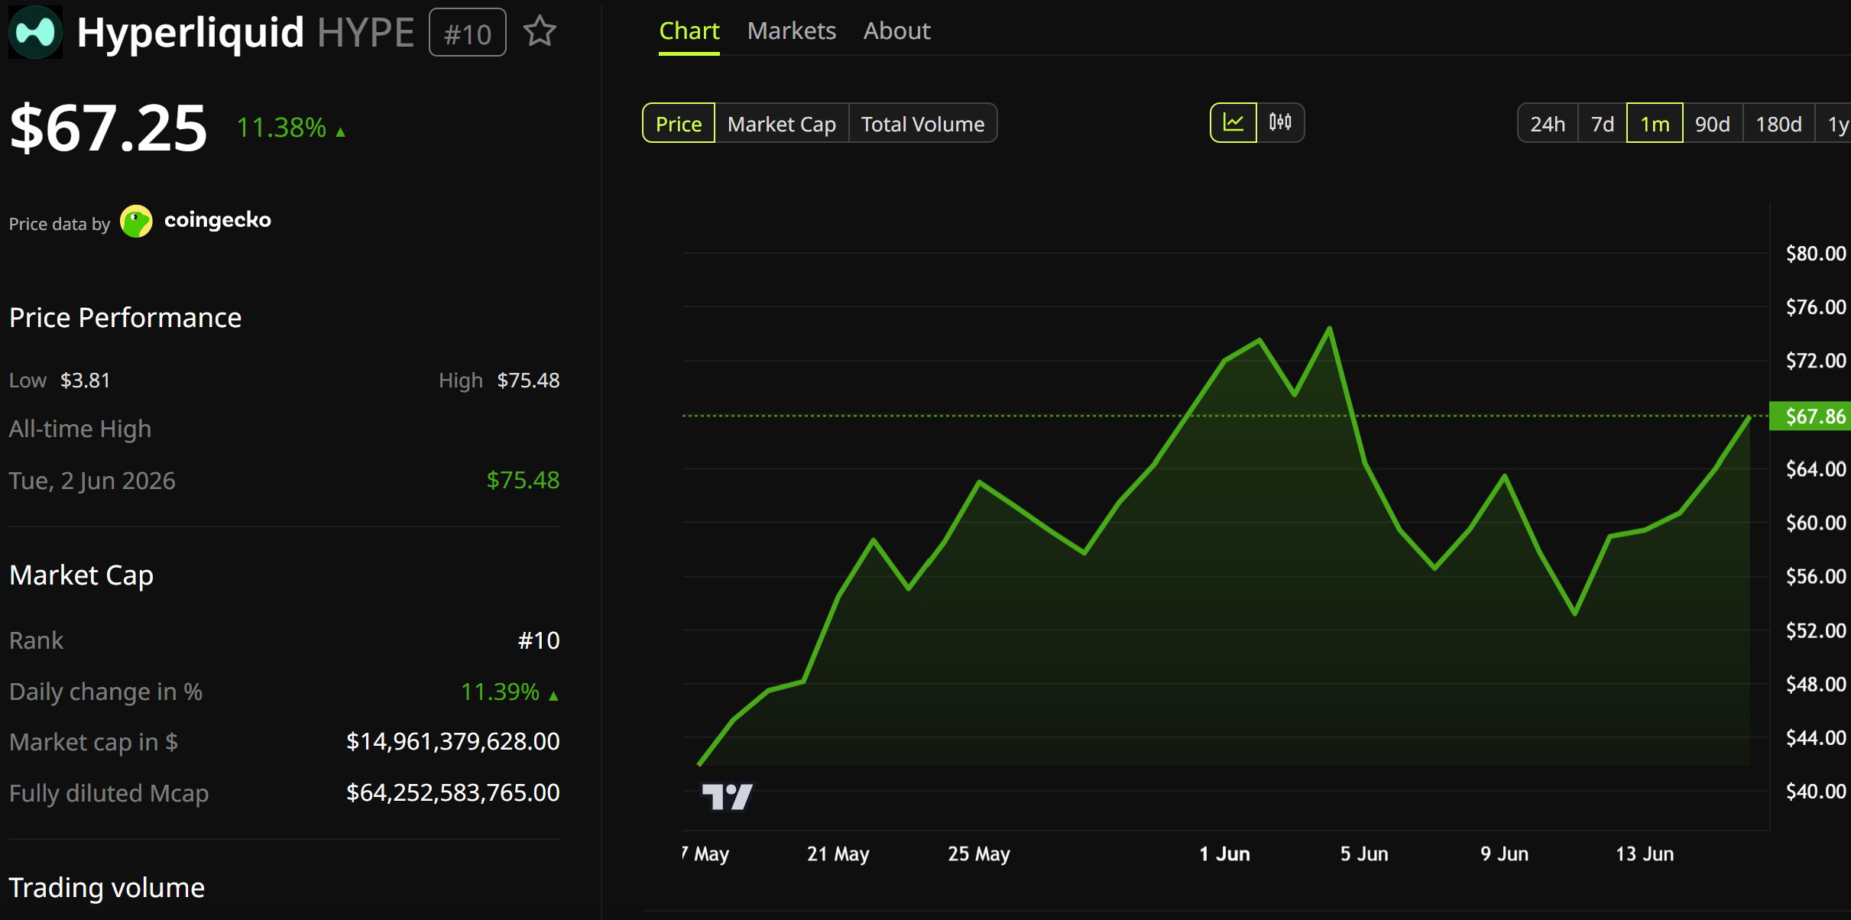Click the High $75.48 value in Price Performance

[528, 380]
